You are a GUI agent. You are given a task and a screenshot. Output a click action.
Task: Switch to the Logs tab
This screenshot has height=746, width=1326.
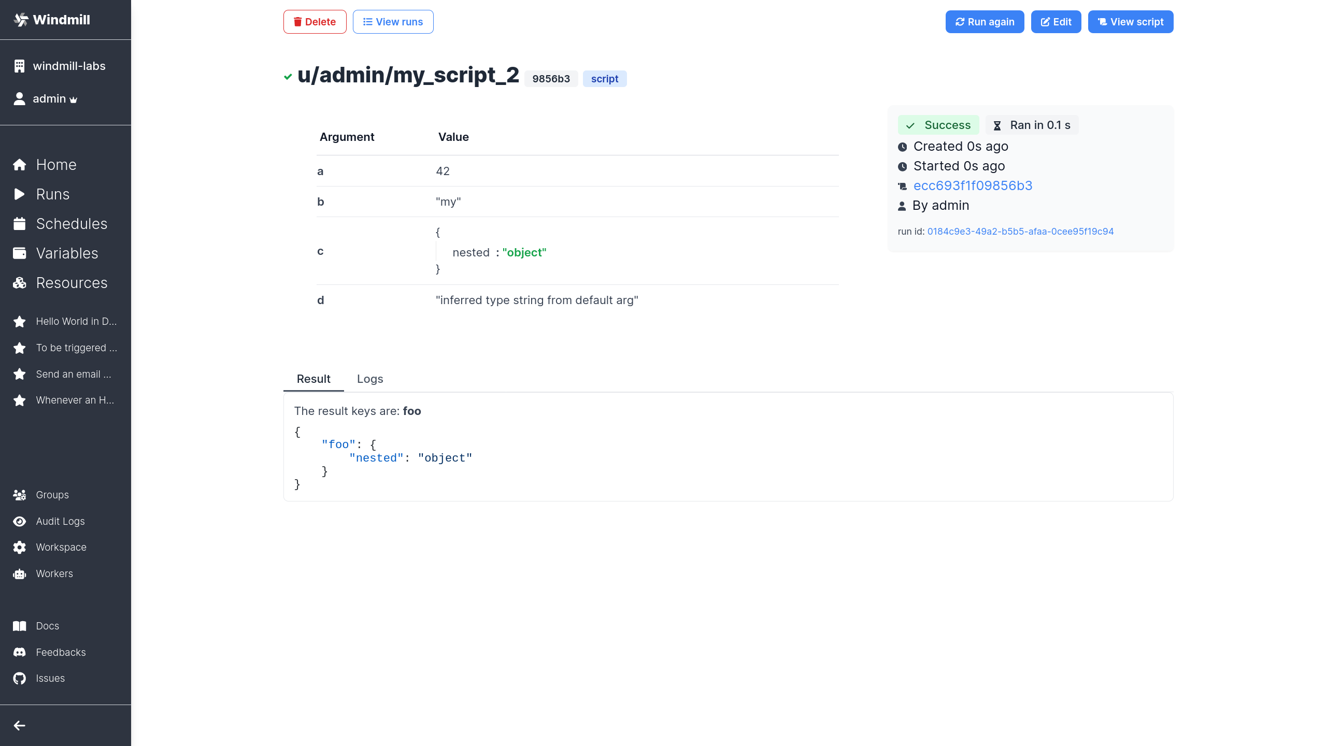coord(370,379)
